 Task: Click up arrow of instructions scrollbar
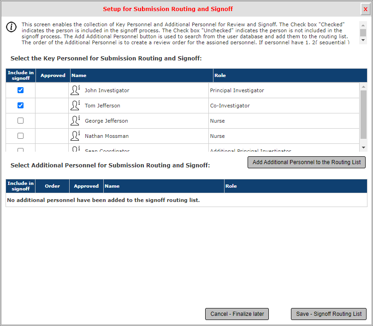363,25
